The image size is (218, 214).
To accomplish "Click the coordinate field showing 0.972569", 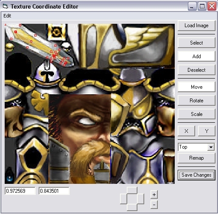I will coord(20,191).
